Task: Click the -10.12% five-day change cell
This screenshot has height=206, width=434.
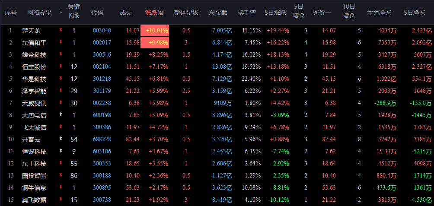Action: pyautogui.click(x=278, y=200)
